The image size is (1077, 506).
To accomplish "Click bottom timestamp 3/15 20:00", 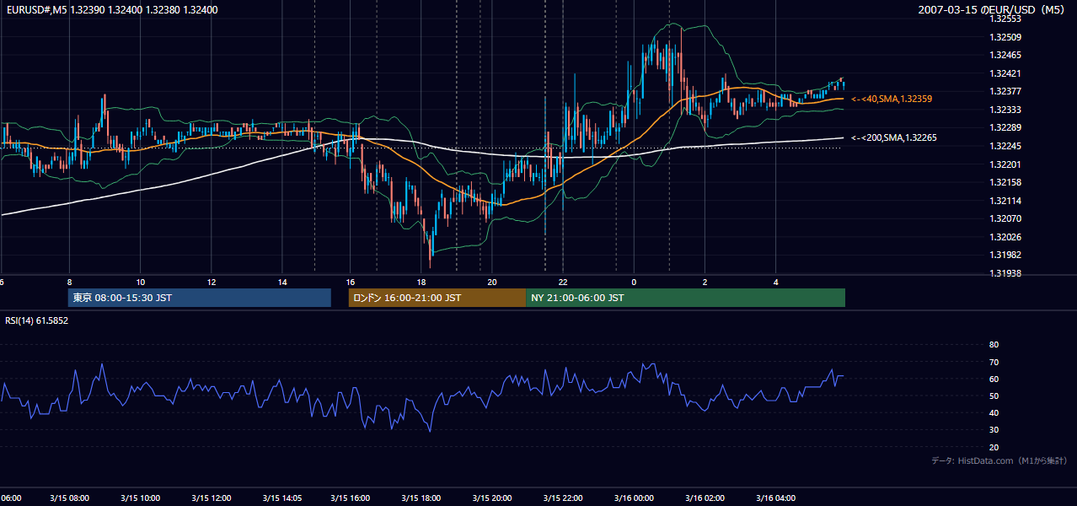I will pyautogui.click(x=493, y=498).
